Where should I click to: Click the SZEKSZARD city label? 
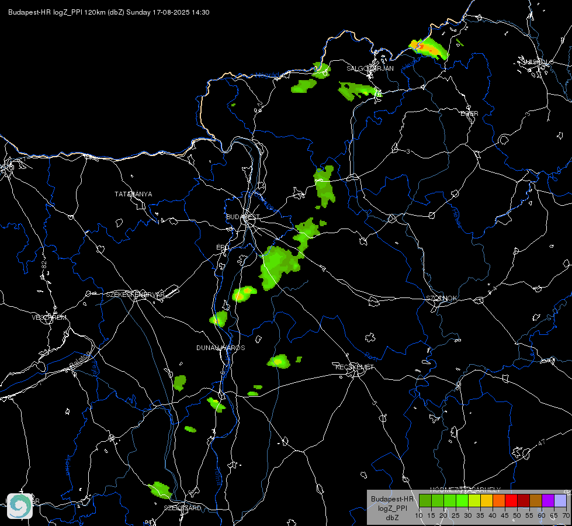click(x=182, y=508)
